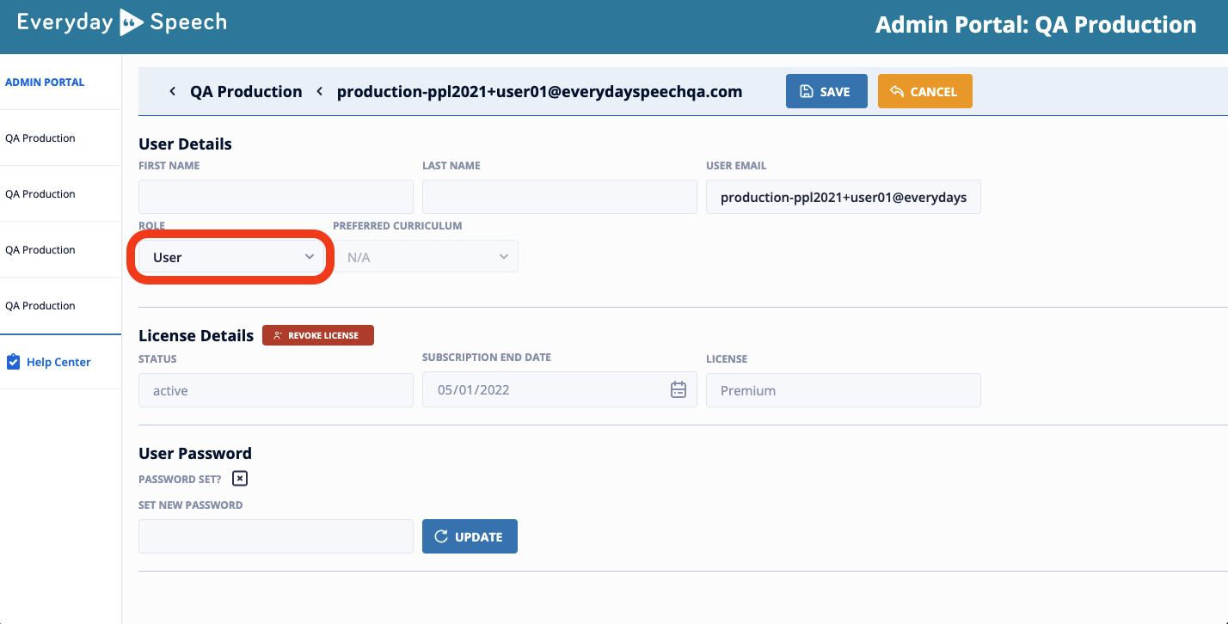Click the Admin Portal: QA Production title
1228x624 pixels.
1036,25
